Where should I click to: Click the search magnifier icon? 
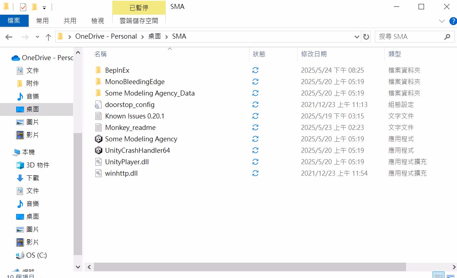447,36
